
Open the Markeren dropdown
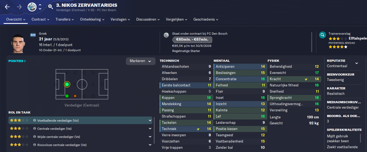point(141,61)
